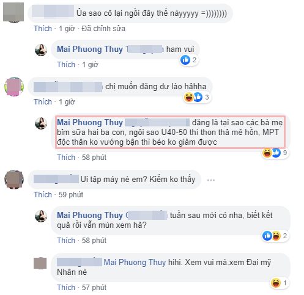The image size is (304, 295).
Task: Click the "58 phút" timestamp under the highlighted reply
Action: [x=94, y=158]
